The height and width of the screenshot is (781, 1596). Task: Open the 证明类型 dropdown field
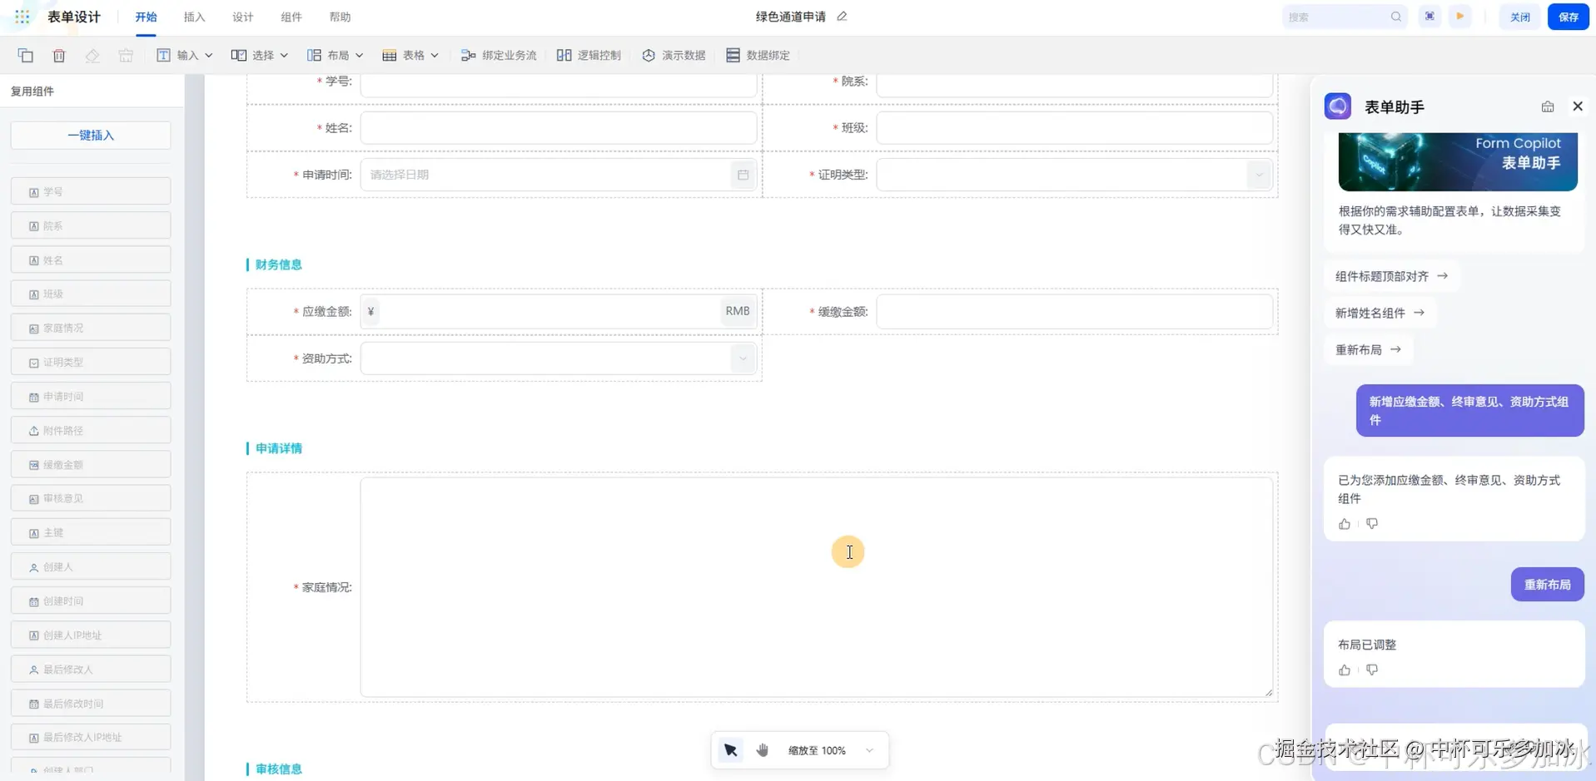(1074, 175)
